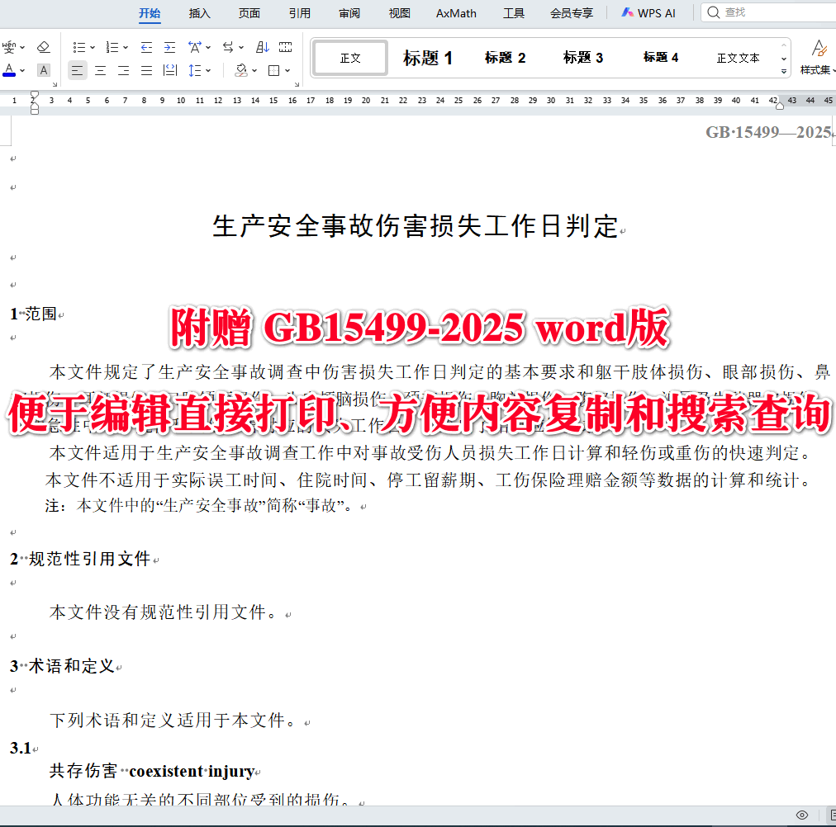Screen dimensions: 836x827
Task: Select the bullet list icon
Action: 81,46
